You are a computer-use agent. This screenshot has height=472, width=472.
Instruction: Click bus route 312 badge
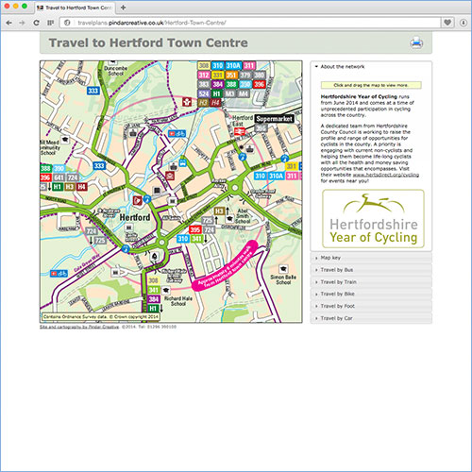point(204,75)
